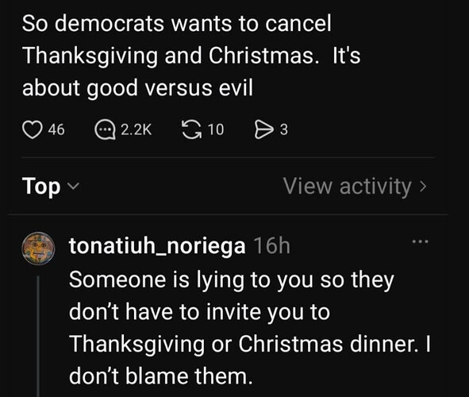This screenshot has width=469, height=397.
Task: Click the 10 reposts count
Action: coord(216,130)
